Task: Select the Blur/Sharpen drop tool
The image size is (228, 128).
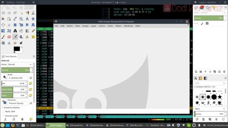Action: (9, 43)
